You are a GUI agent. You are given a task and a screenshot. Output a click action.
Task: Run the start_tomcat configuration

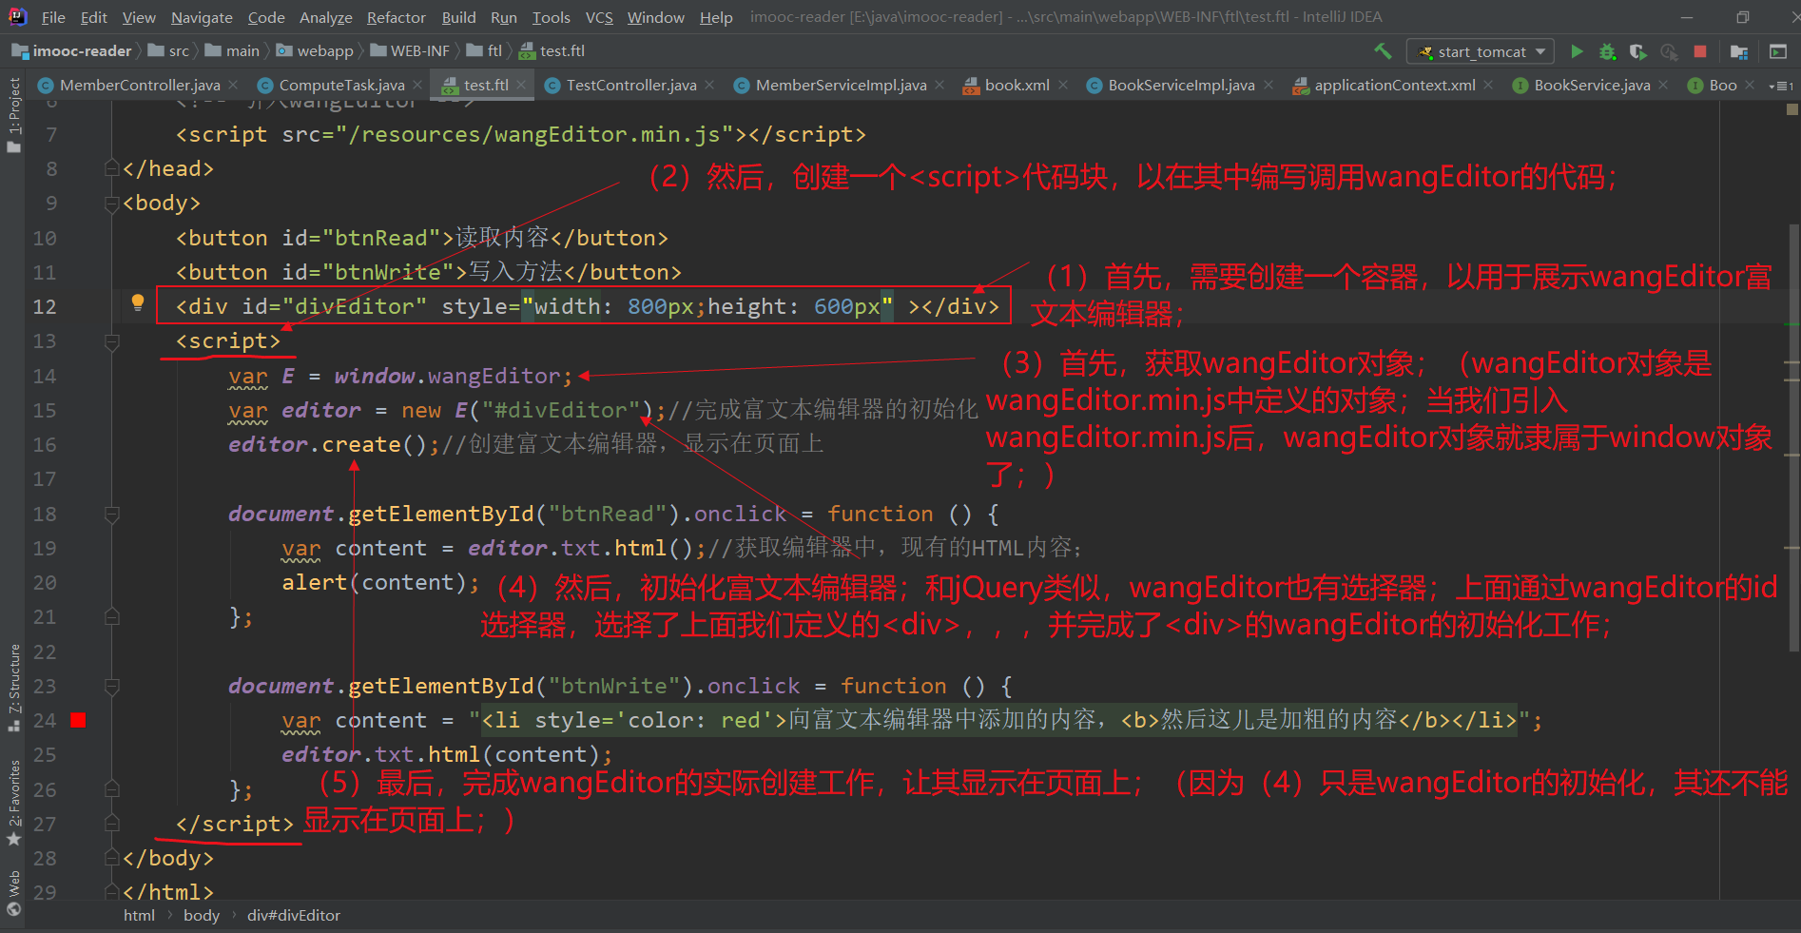tap(1578, 51)
